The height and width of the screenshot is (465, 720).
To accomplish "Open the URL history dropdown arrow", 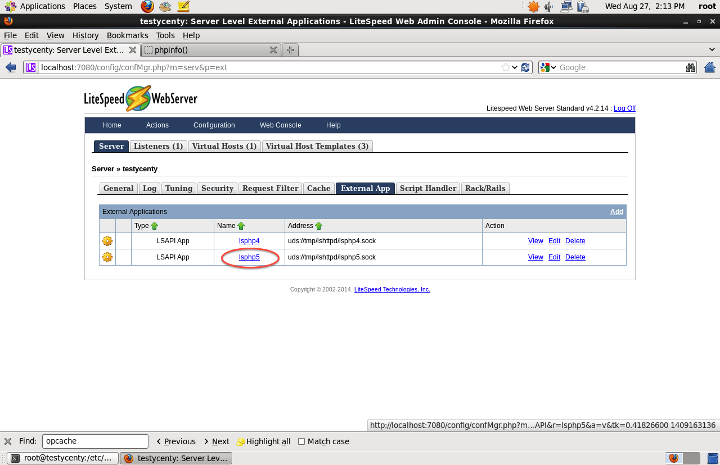I will pos(515,67).
